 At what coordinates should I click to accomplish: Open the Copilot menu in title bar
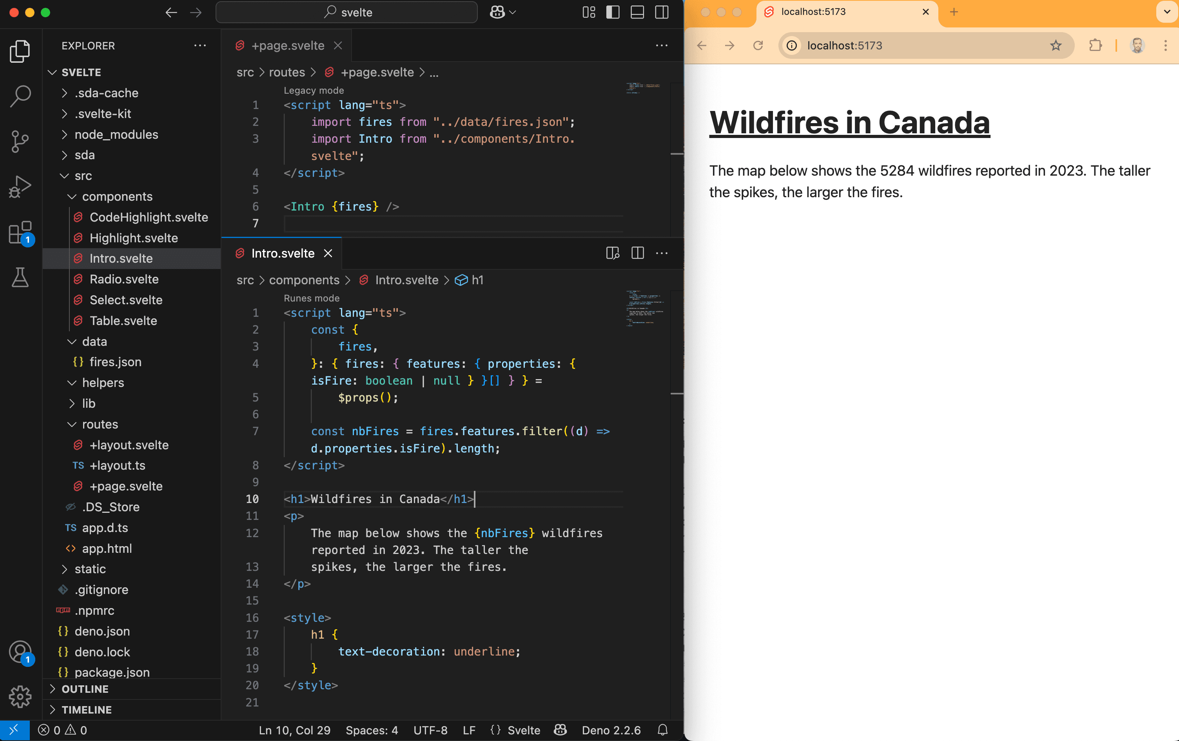502,12
